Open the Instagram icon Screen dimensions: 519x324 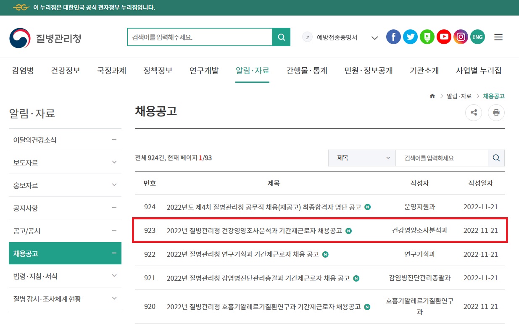pos(461,37)
